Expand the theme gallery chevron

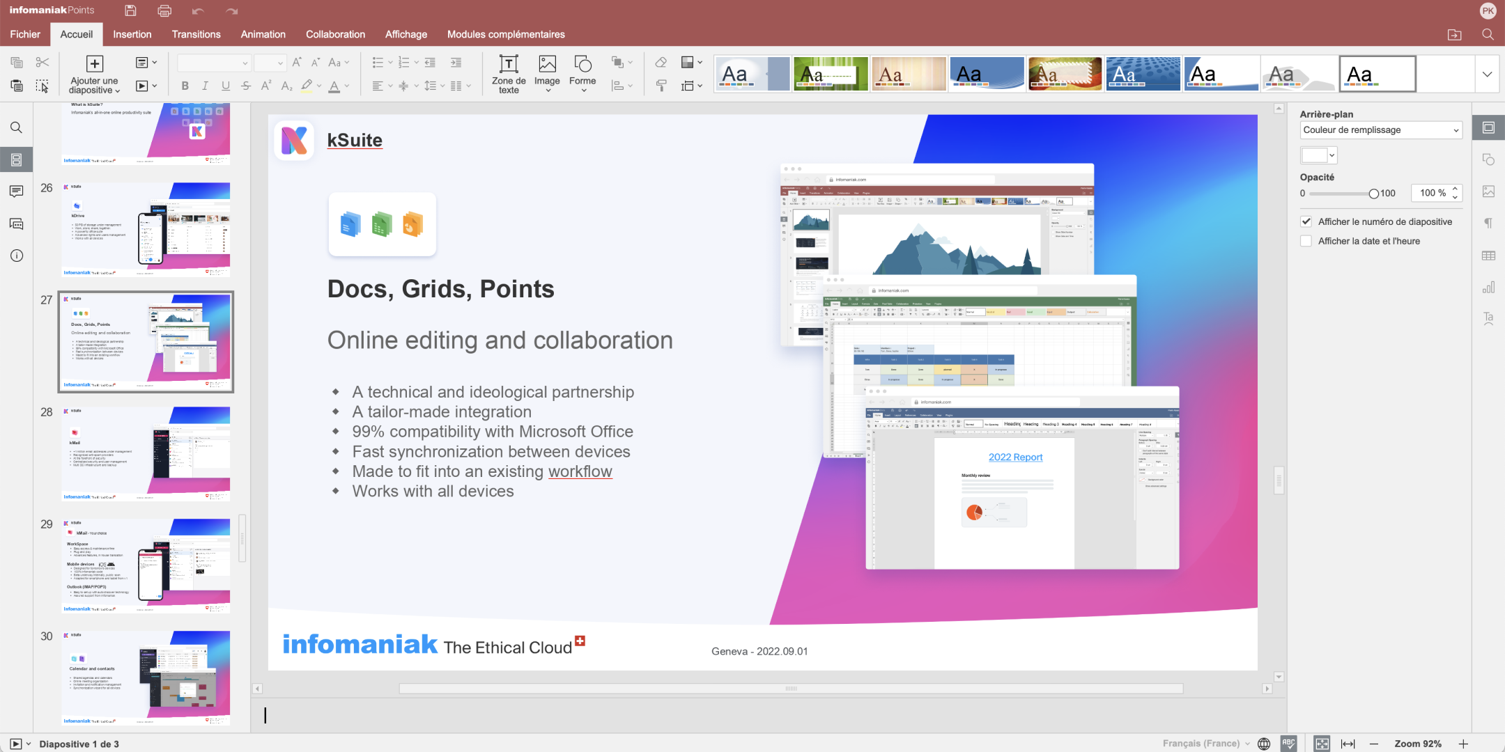click(x=1487, y=74)
